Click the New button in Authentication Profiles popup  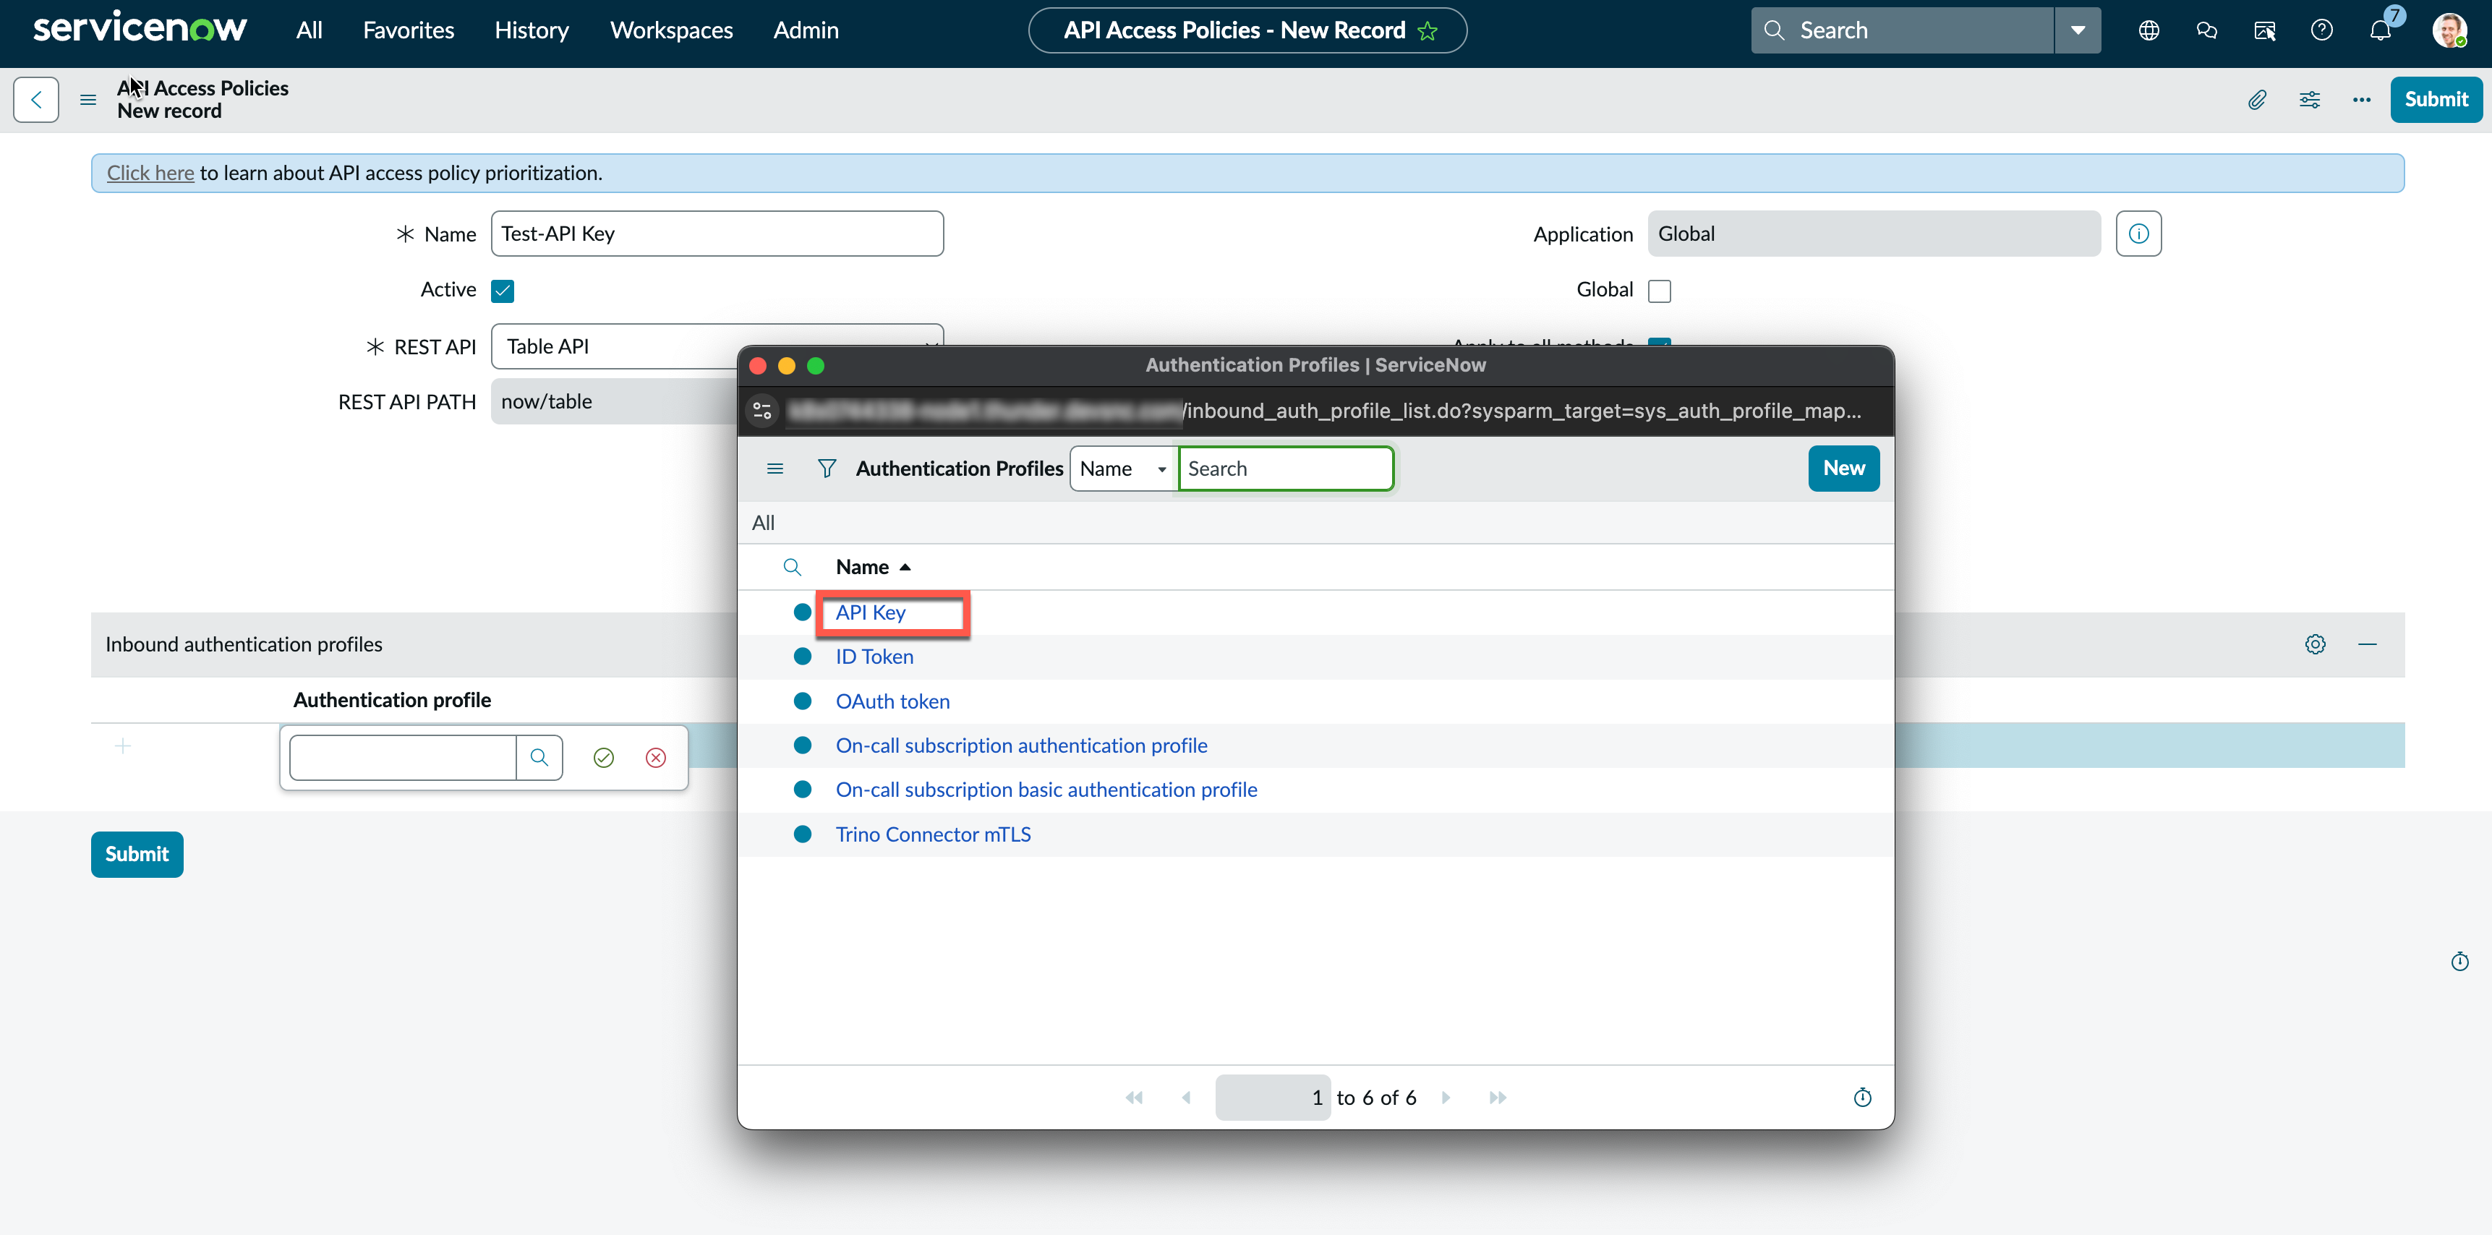click(1844, 468)
